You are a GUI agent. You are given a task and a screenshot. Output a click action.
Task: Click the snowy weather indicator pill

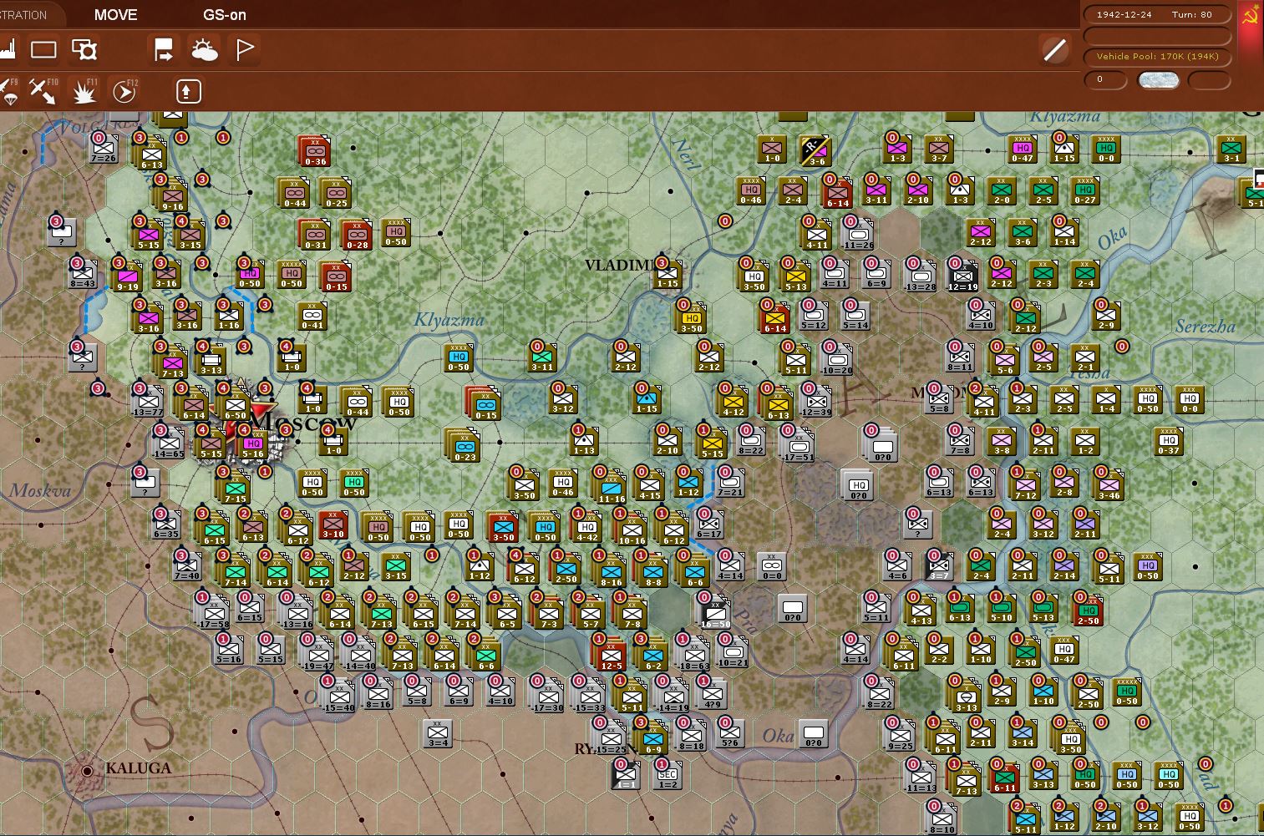pos(1159,79)
